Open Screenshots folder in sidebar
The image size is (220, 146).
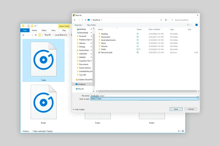tap(84, 50)
